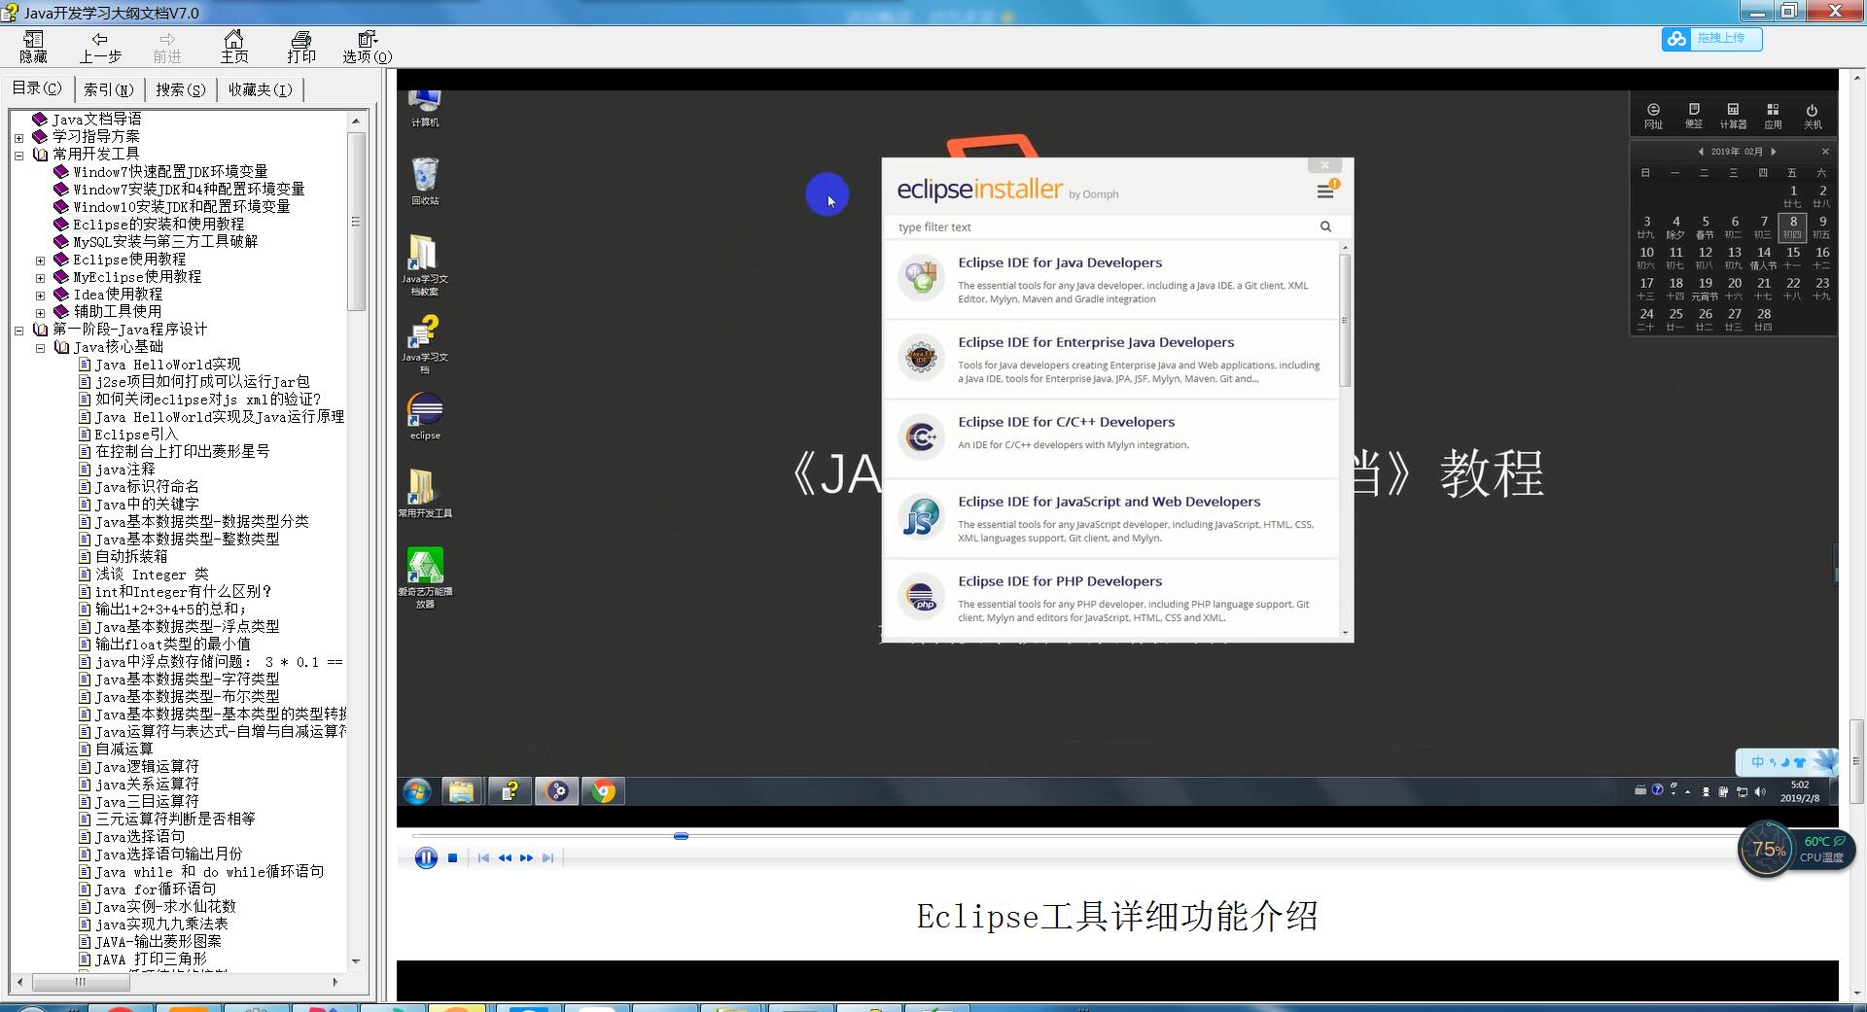Image resolution: width=1867 pixels, height=1012 pixels.
Task: Click the calendar next-month arrow
Action: click(1774, 152)
